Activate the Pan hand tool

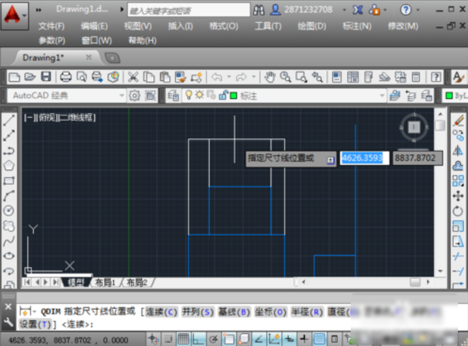pos(270,77)
